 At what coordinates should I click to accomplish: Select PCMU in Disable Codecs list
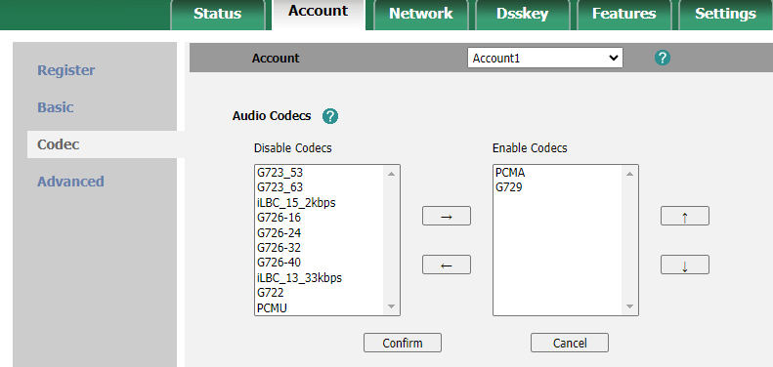(320, 307)
